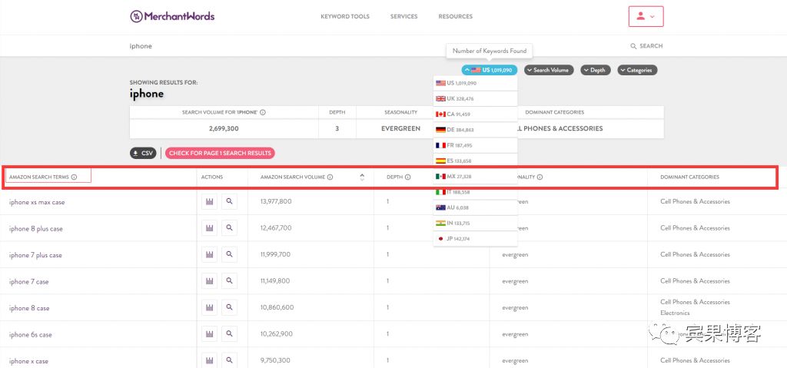Screen dimensions: 787x368
Task: Click search icon for iphone 8 case
Action: (229, 307)
